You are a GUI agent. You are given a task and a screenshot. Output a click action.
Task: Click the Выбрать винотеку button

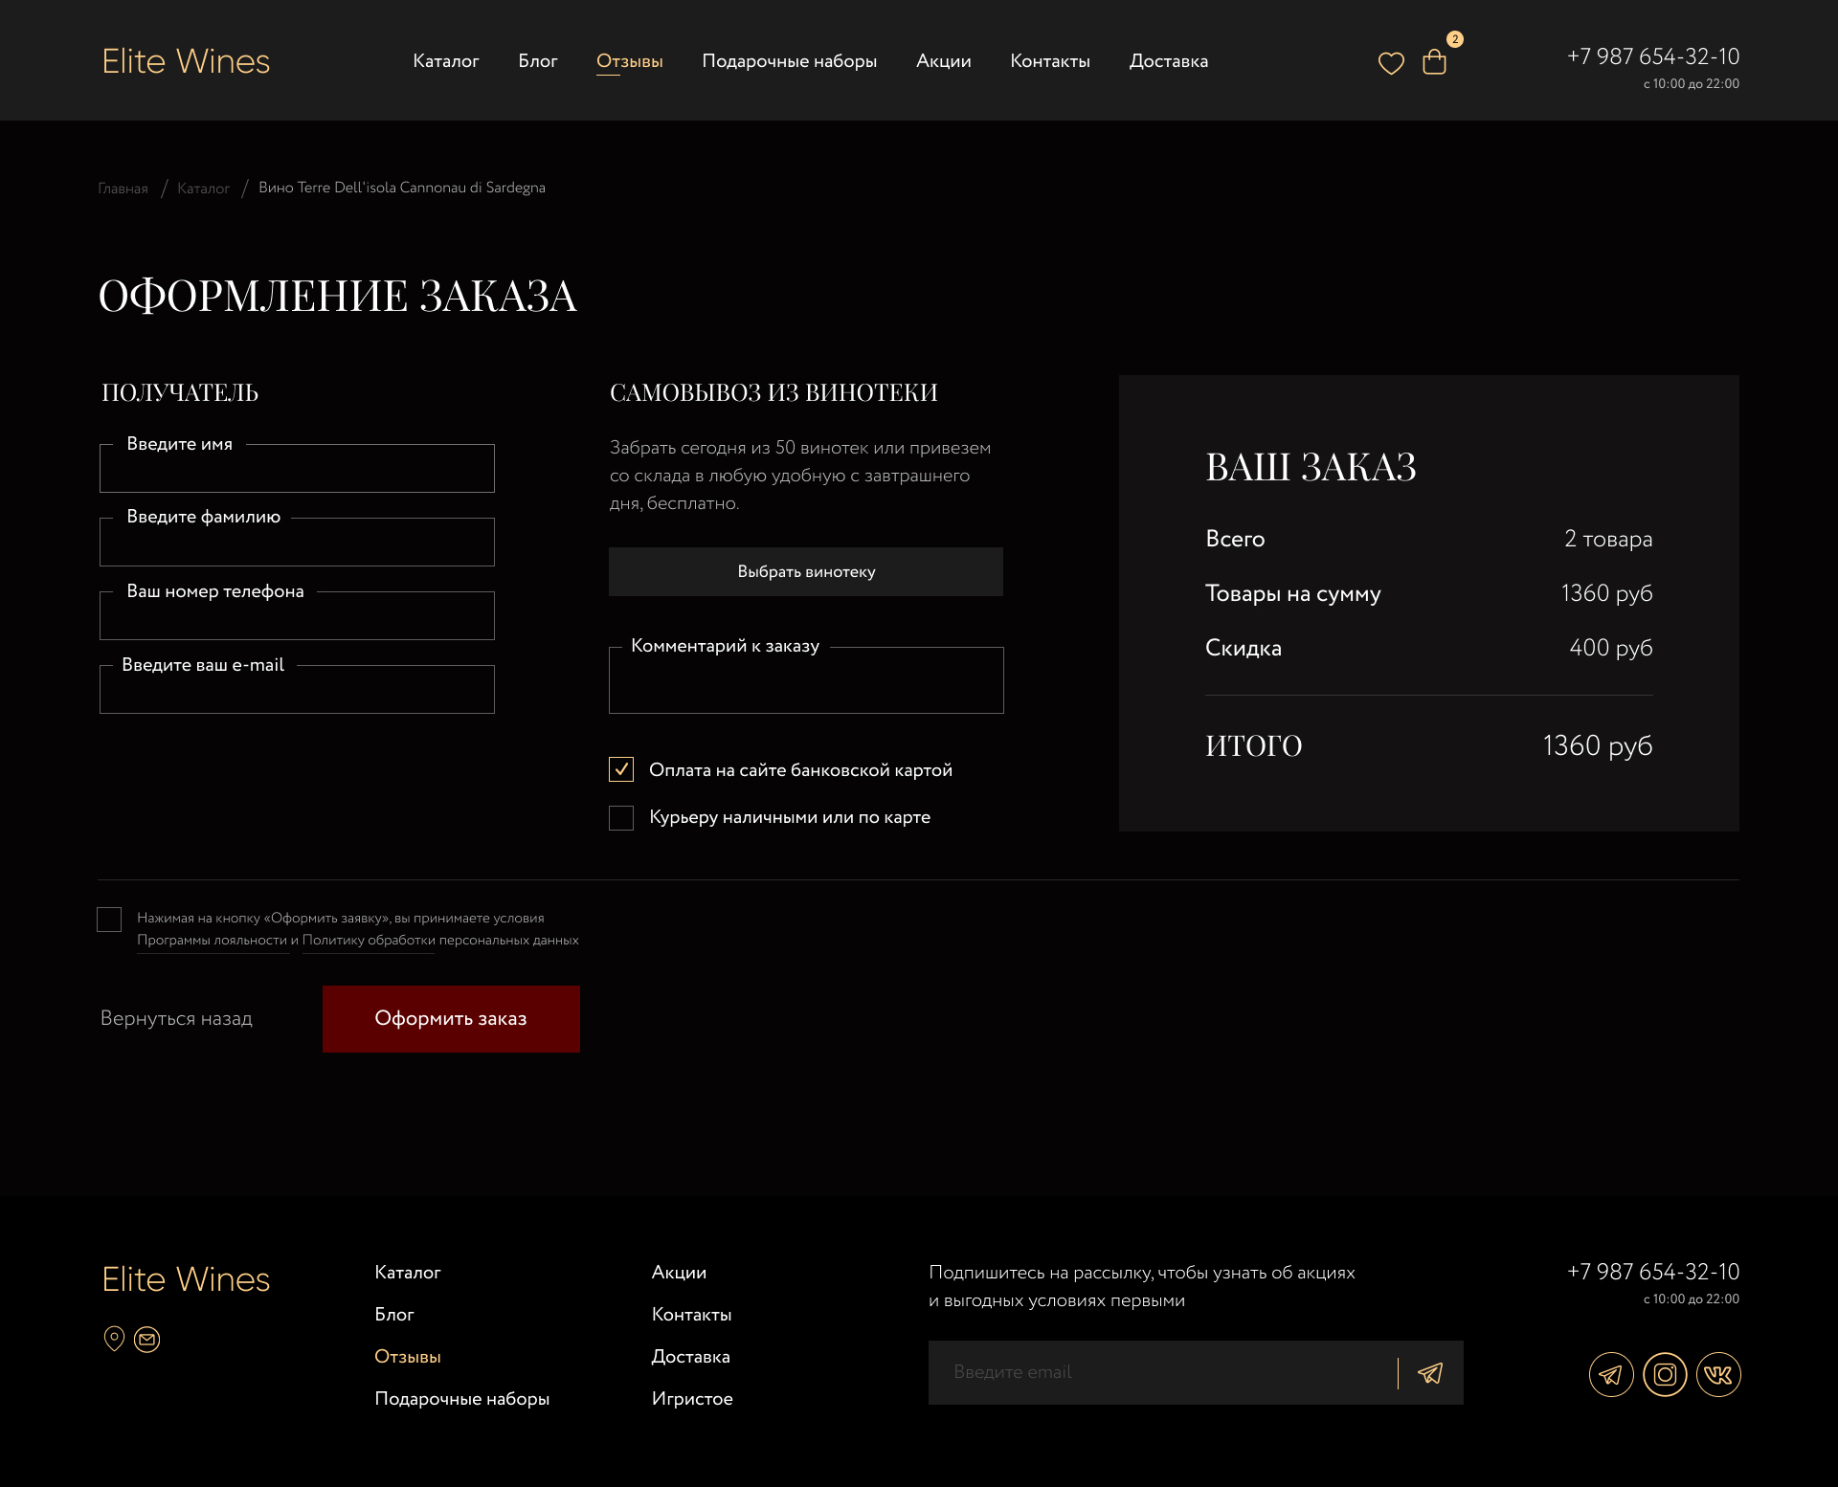(x=806, y=571)
